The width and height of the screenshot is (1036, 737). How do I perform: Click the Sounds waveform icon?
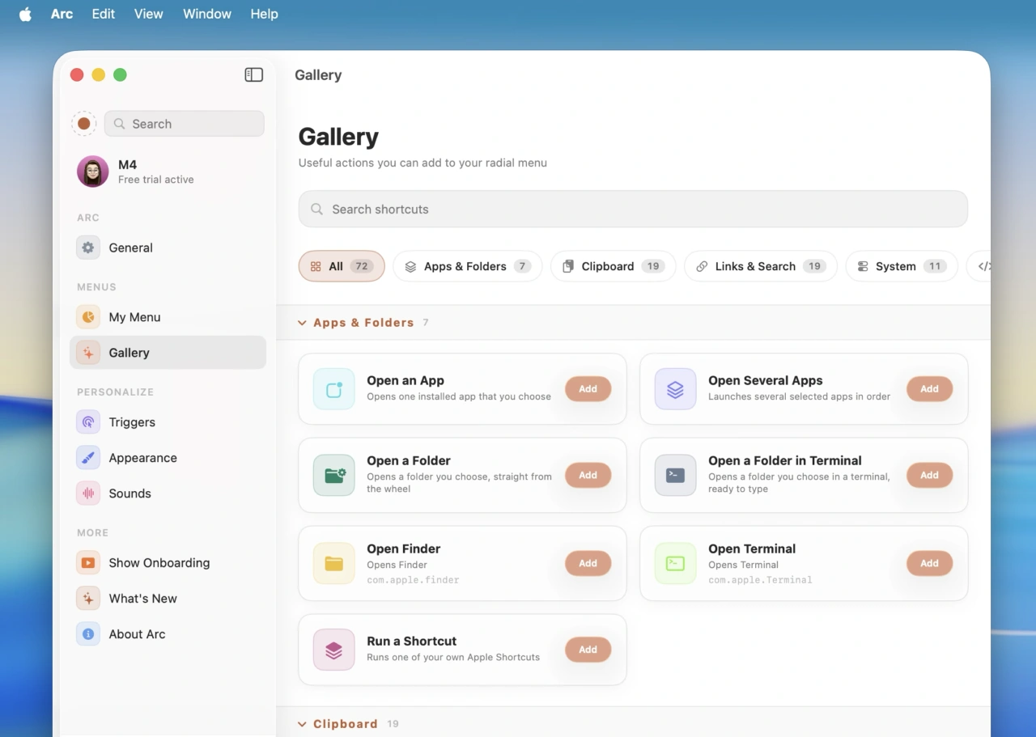click(88, 493)
